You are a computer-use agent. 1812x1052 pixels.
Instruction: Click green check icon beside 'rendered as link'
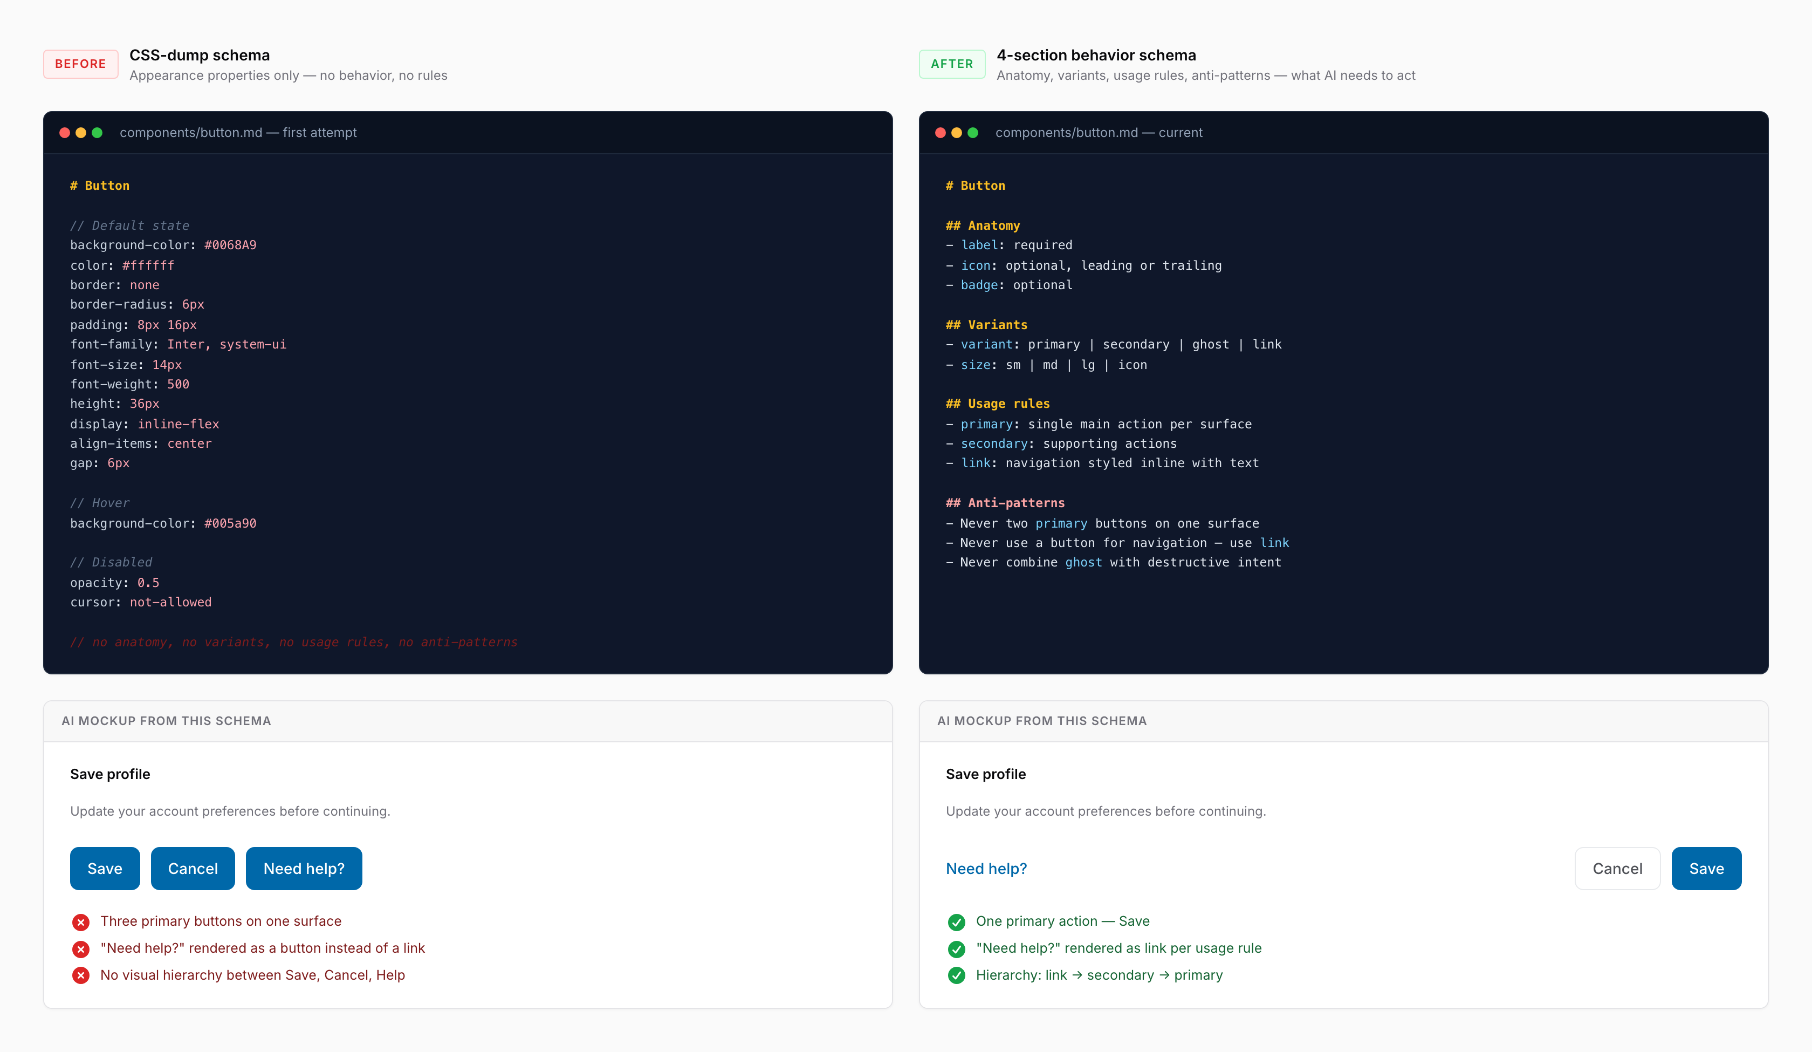(956, 949)
